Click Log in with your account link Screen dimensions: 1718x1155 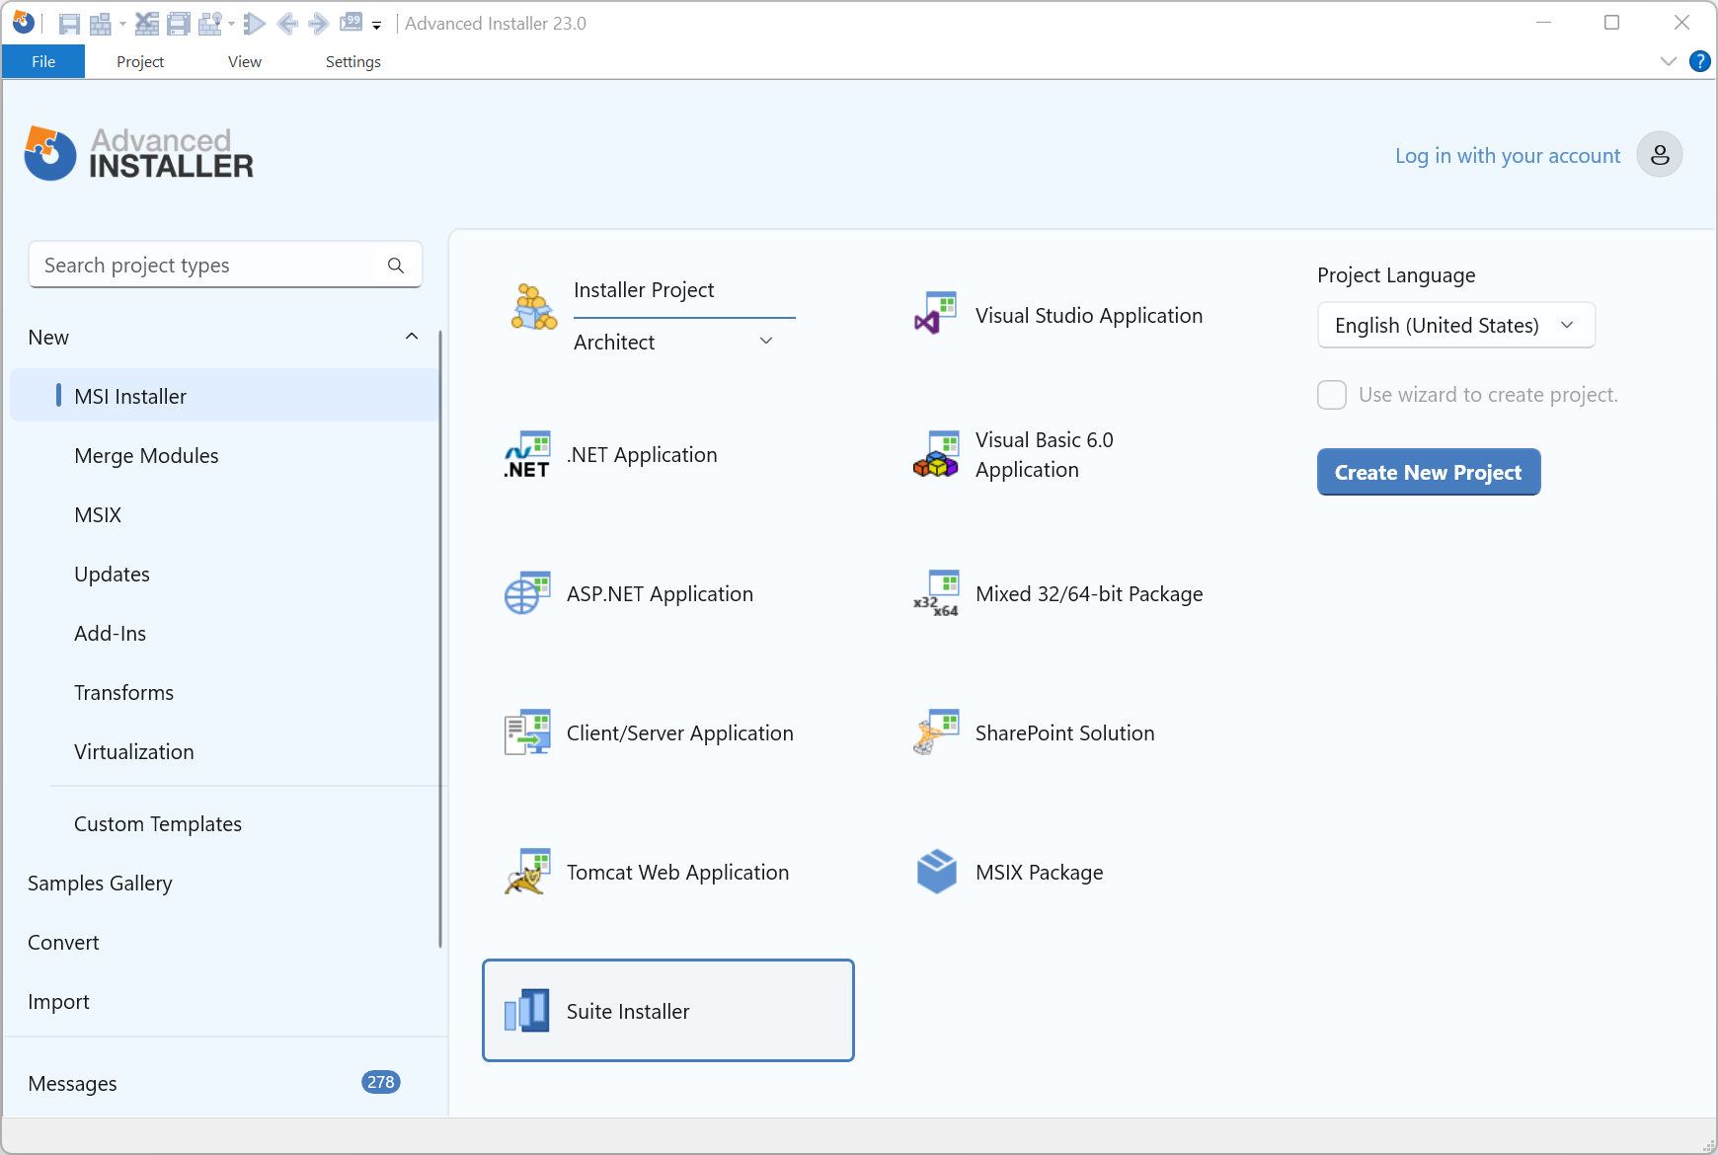[x=1508, y=155]
